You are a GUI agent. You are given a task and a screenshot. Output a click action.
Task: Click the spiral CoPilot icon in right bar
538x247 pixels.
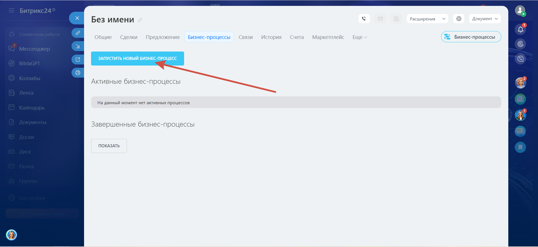click(x=520, y=44)
